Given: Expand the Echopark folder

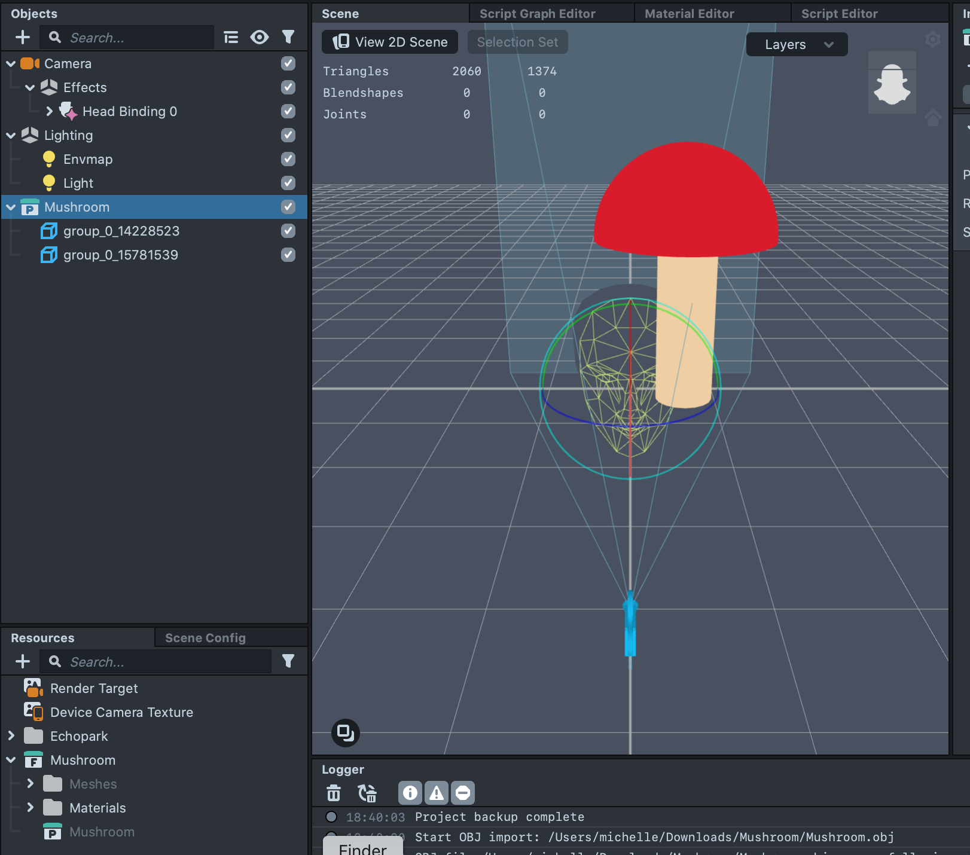Looking at the screenshot, I should pyautogui.click(x=11, y=736).
